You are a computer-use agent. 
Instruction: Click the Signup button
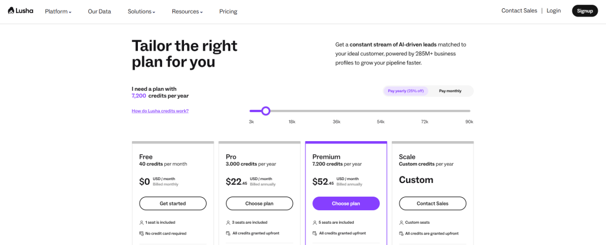585,11
